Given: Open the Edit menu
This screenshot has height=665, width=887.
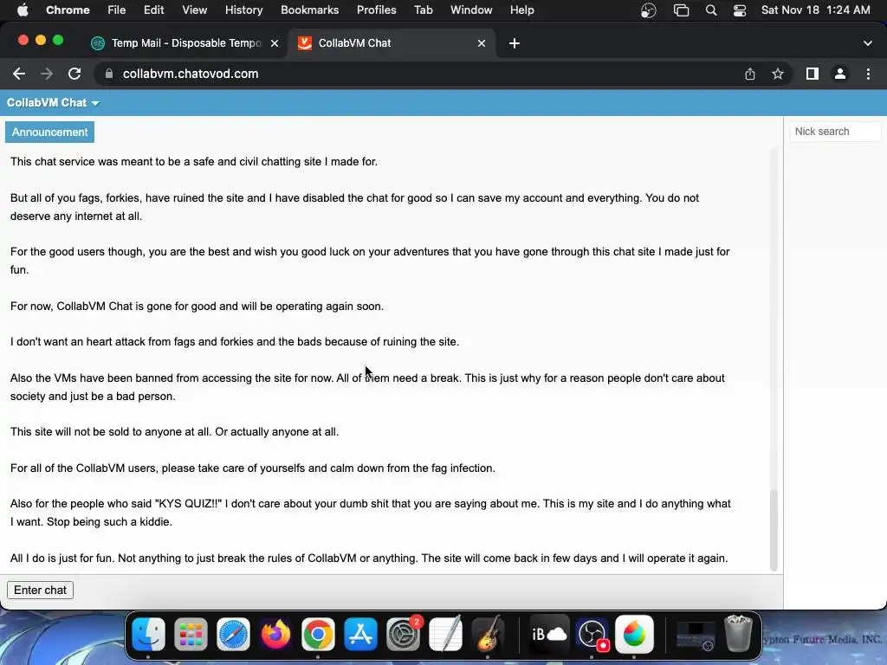Looking at the screenshot, I should pyautogui.click(x=153, y=10).
